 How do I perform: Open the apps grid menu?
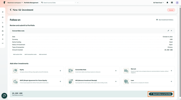click(172, 2)
